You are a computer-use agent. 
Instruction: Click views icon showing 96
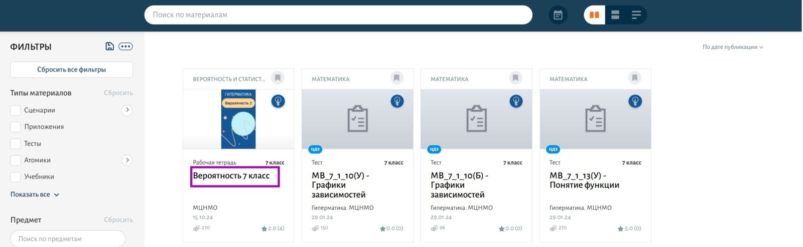434,228
